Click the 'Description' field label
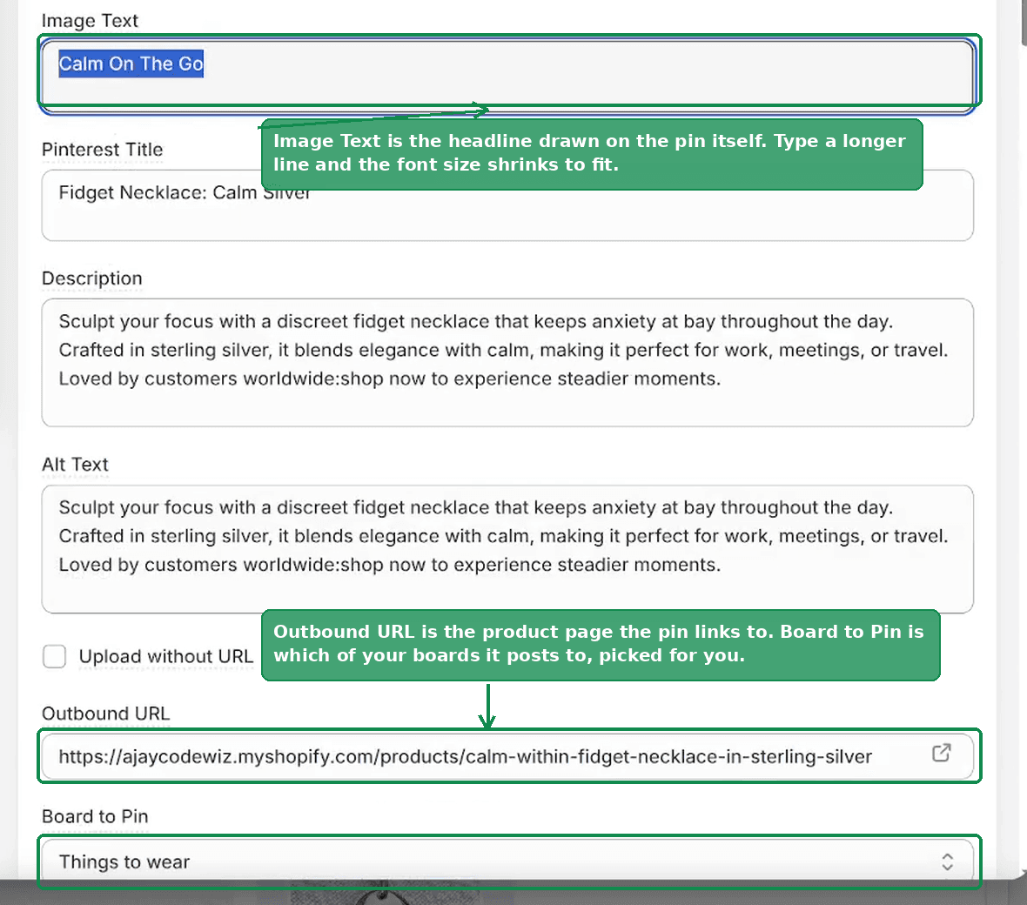1027x905 pixels. [x=91, y=278]
